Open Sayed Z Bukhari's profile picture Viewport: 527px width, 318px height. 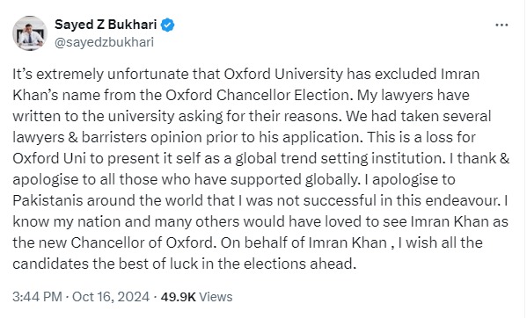pos(30,33)
